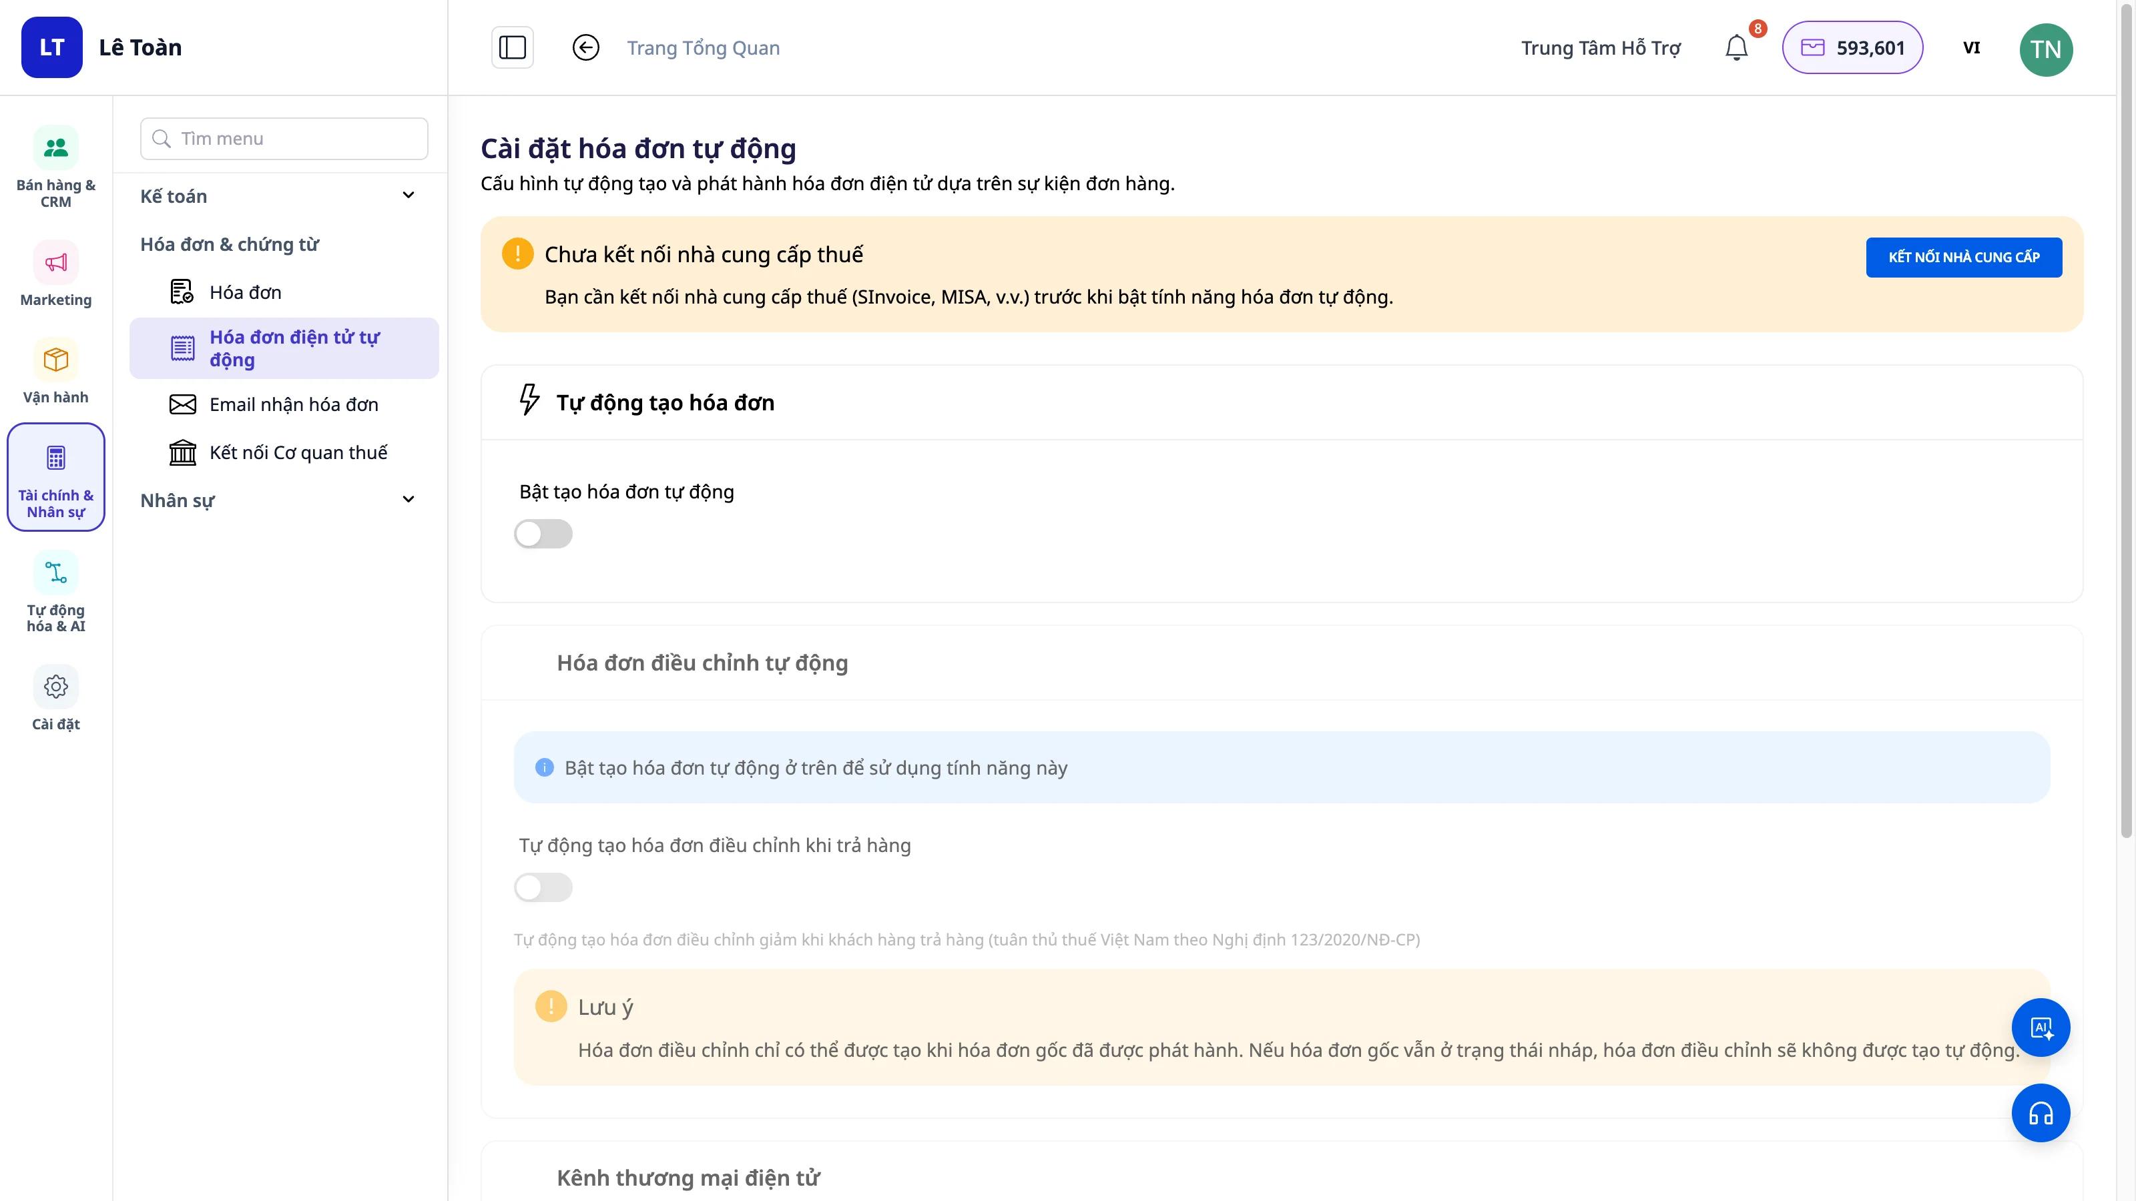Open the headset support chat button

tap(2041, 1113)
